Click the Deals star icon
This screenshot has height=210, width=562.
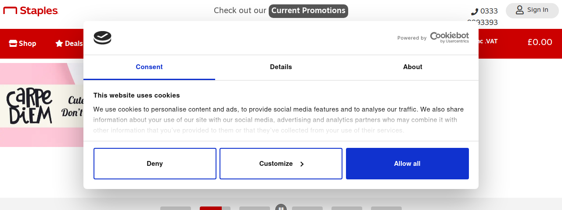point(59,43)
